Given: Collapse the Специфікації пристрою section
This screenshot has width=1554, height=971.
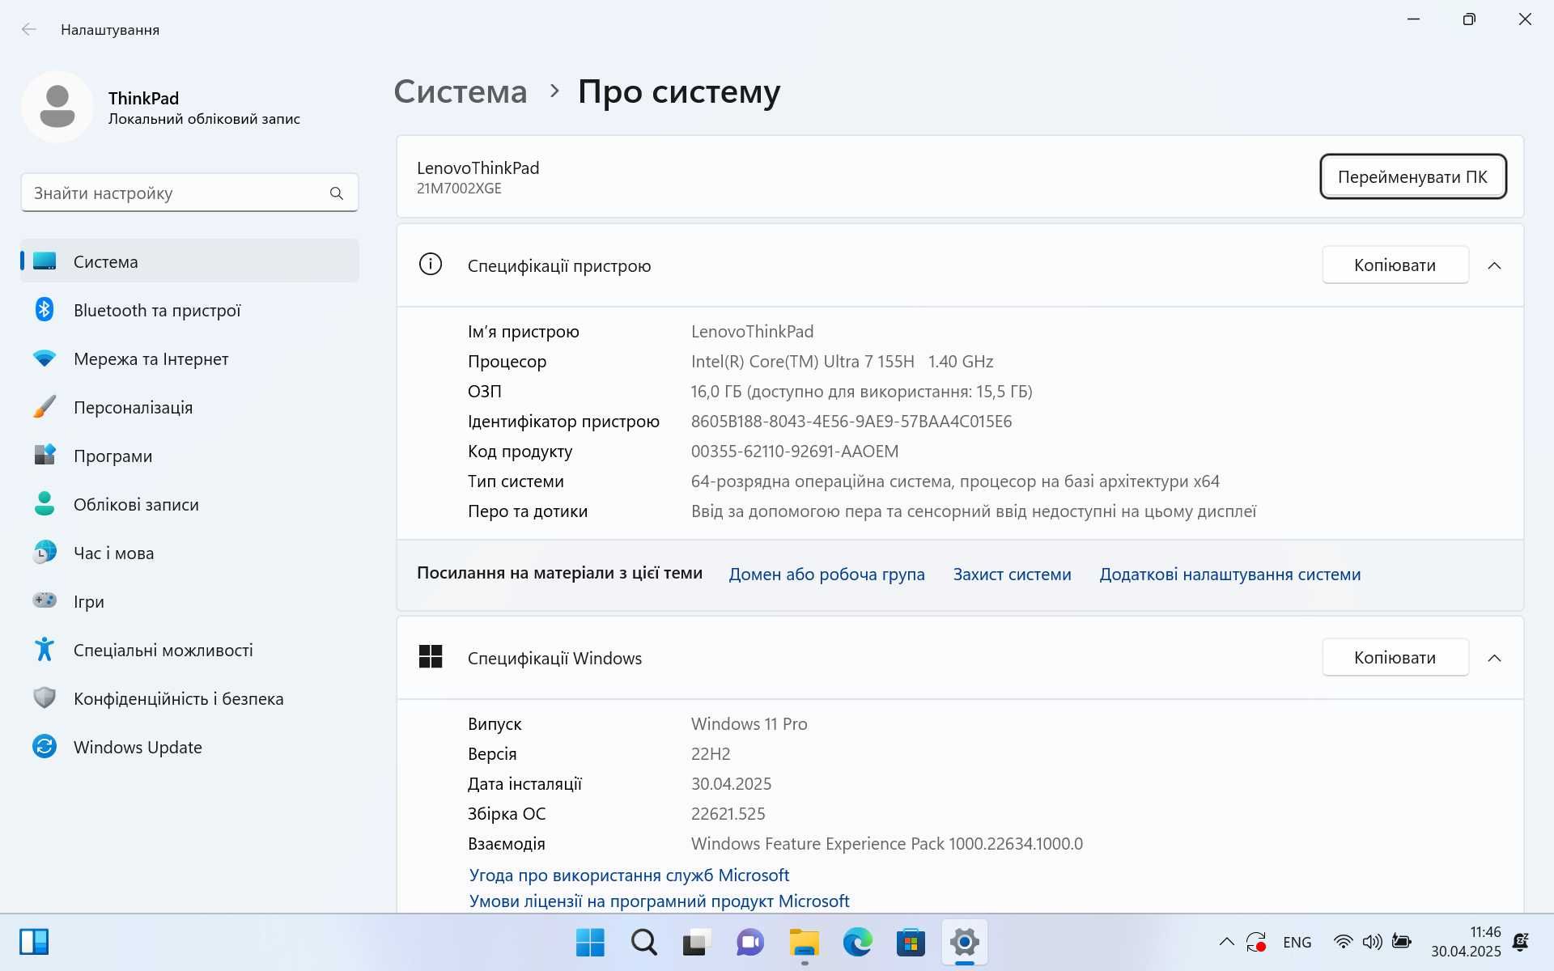Looking at the screenshot, I should click(x=1494, y=265).
